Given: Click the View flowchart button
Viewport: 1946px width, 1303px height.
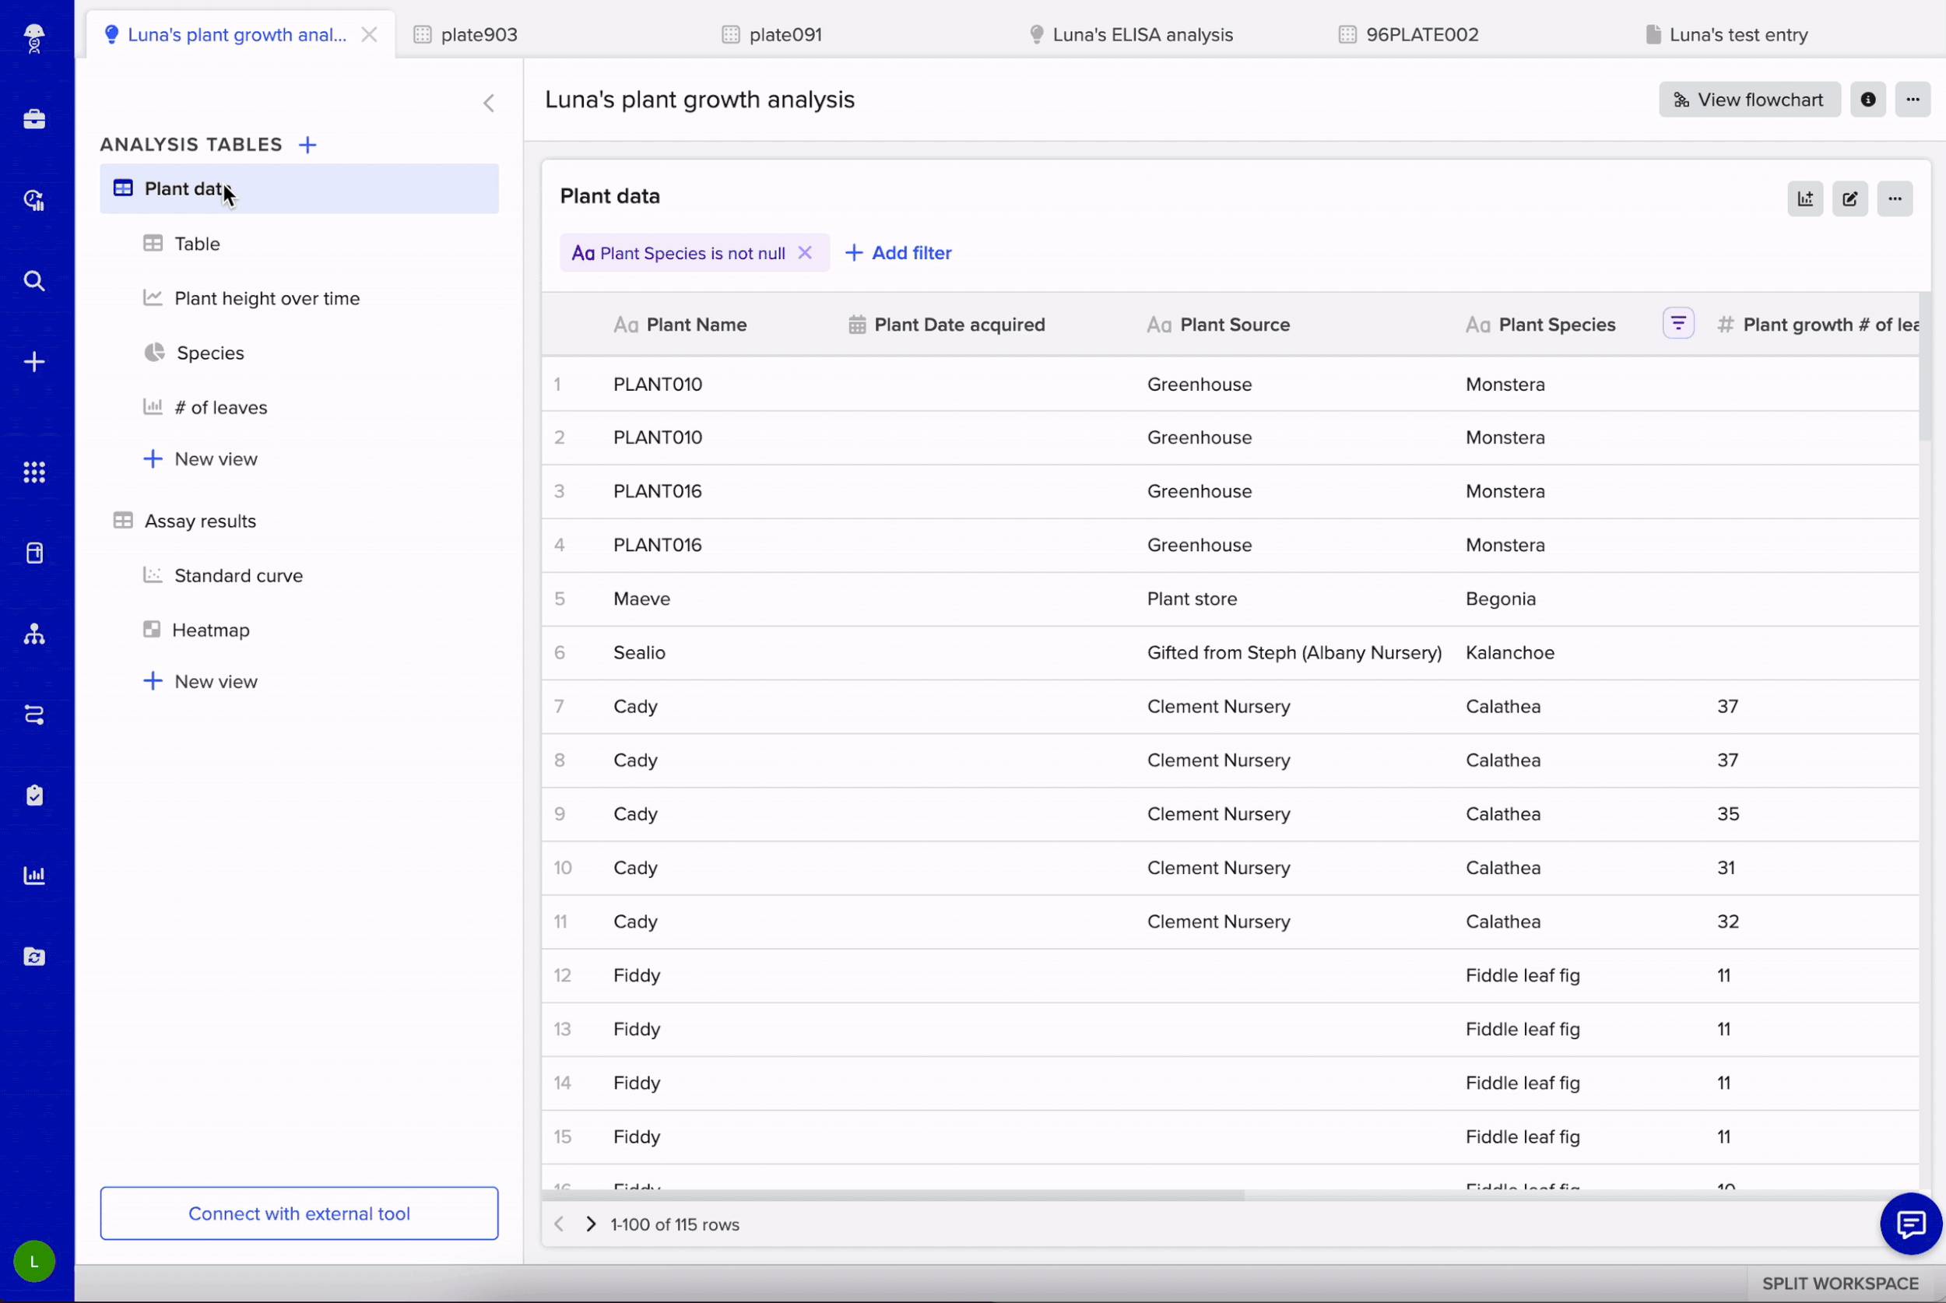Looking at the screenshot, I should tap(1749, 100).
